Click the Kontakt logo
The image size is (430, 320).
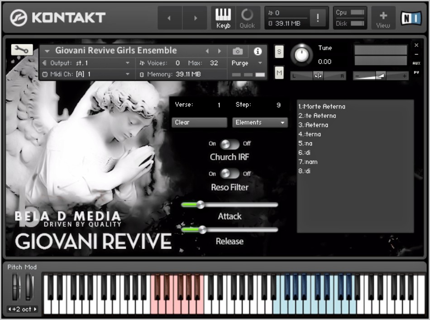[57, 18]
